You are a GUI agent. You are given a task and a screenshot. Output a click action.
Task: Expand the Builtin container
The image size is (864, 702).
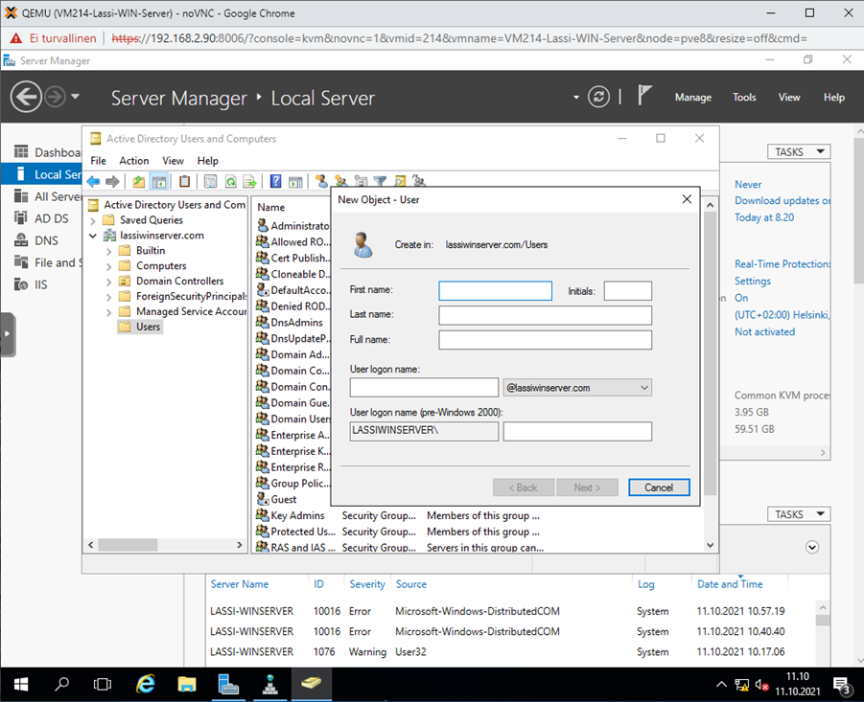(108, 252)
